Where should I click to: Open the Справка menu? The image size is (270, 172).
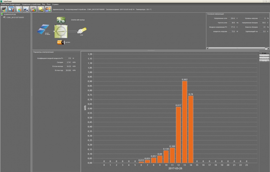55,4
